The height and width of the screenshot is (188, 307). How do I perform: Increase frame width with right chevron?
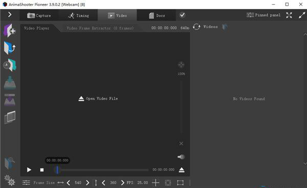(x=87, y=183)
